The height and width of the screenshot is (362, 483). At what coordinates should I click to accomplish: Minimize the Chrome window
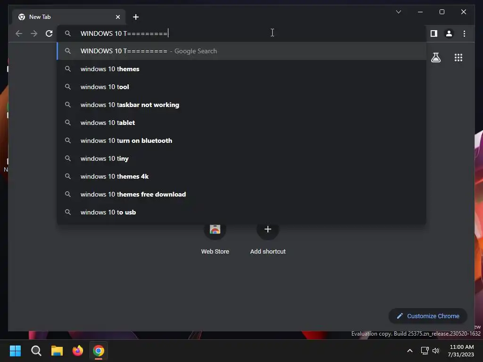click(420, 12)
